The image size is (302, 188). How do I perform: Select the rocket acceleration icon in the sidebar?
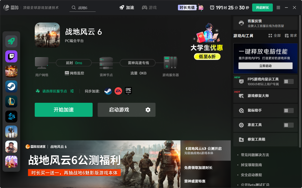[x=11, y=41]
